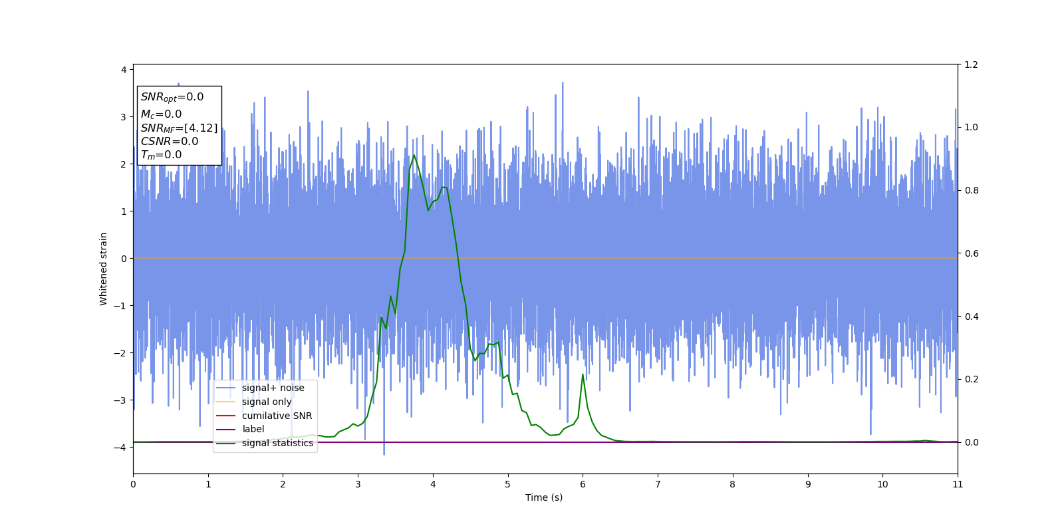Click the SNR_MF=[4.12] annotation text

(x=179, y=128)
